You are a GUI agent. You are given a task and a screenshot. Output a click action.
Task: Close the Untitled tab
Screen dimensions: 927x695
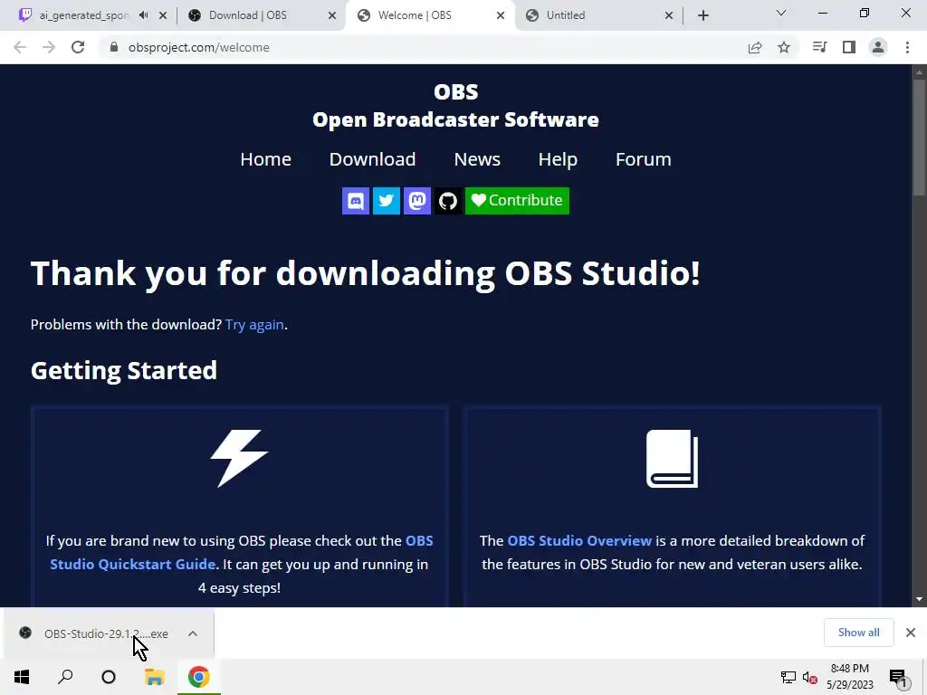669,15
